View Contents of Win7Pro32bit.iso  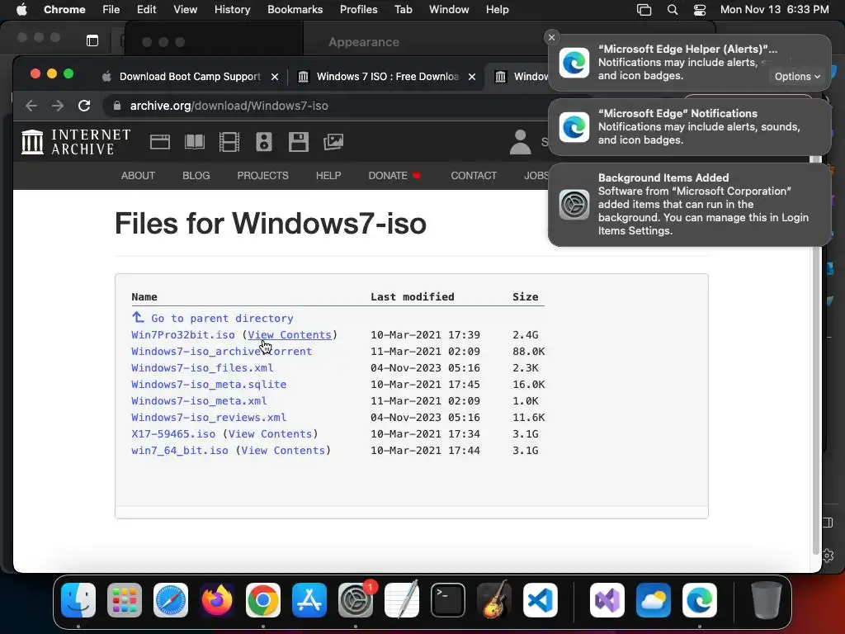(290, 335)
